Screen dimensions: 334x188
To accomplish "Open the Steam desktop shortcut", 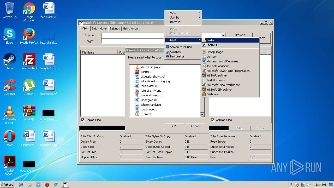I will [x=9, y=62].
